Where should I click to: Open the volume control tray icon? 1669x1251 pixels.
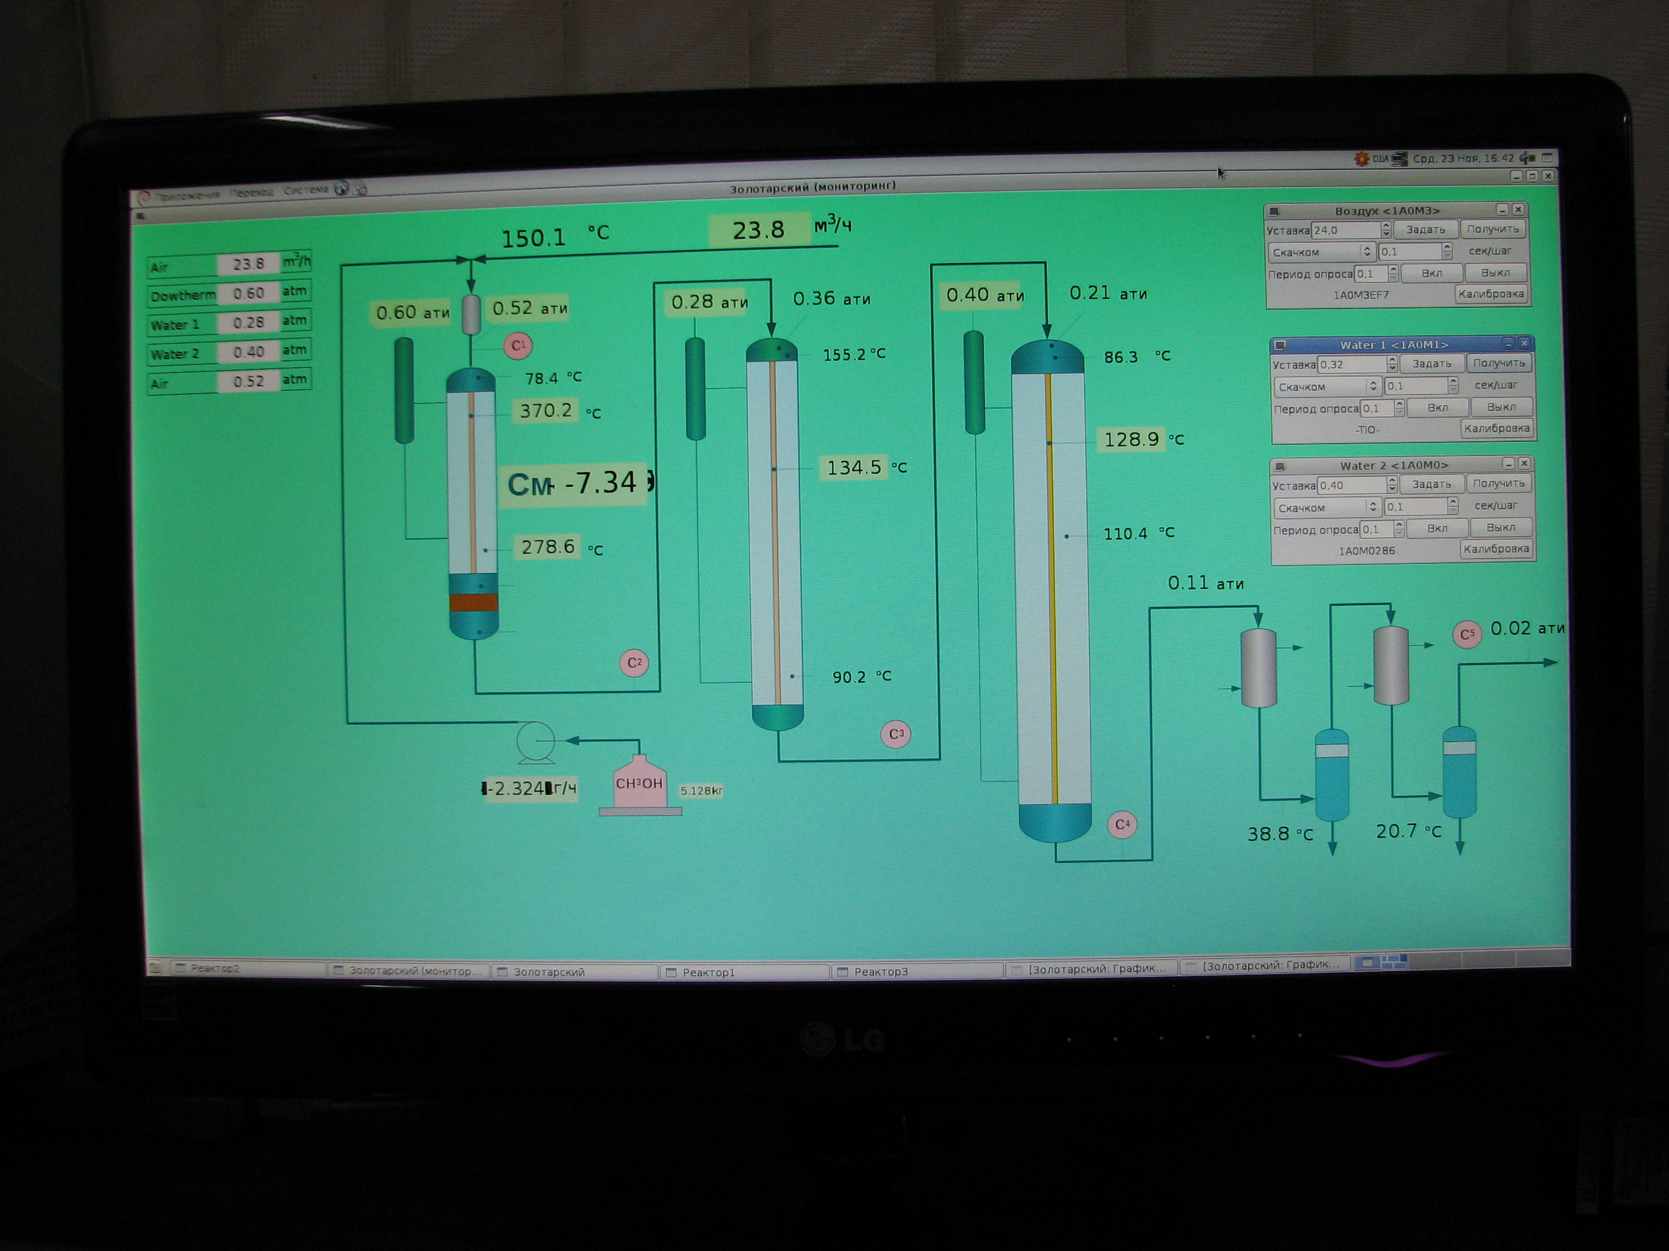pos(1526,158)
